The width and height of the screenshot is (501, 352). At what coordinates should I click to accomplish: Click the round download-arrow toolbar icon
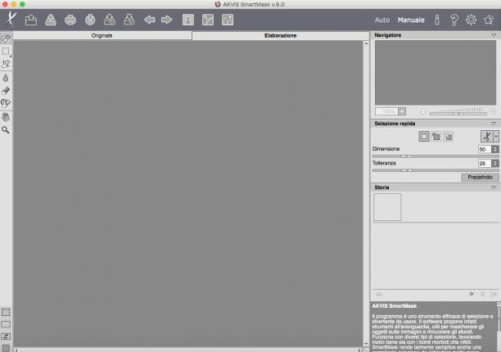click(90, 20)
